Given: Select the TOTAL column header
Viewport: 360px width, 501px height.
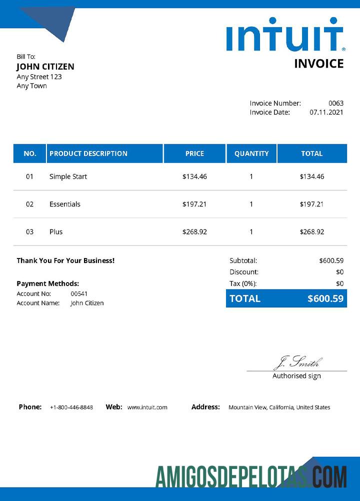Looking at the screenshot, I should pos(311,154).
